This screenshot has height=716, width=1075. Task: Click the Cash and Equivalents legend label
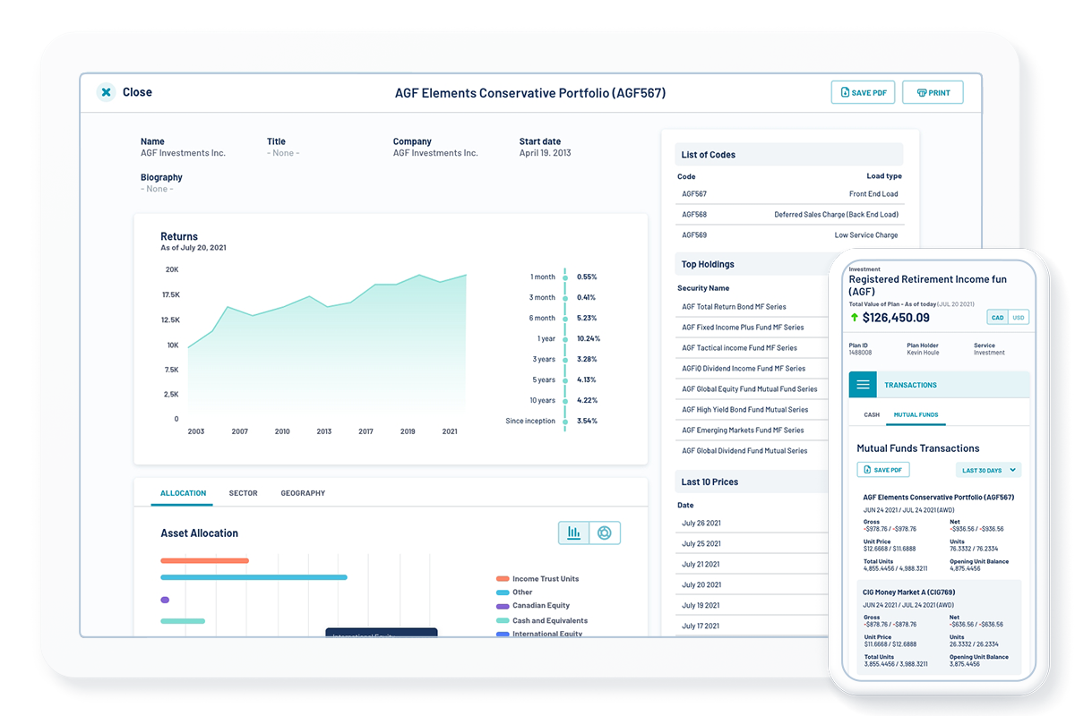pos(550,620)
